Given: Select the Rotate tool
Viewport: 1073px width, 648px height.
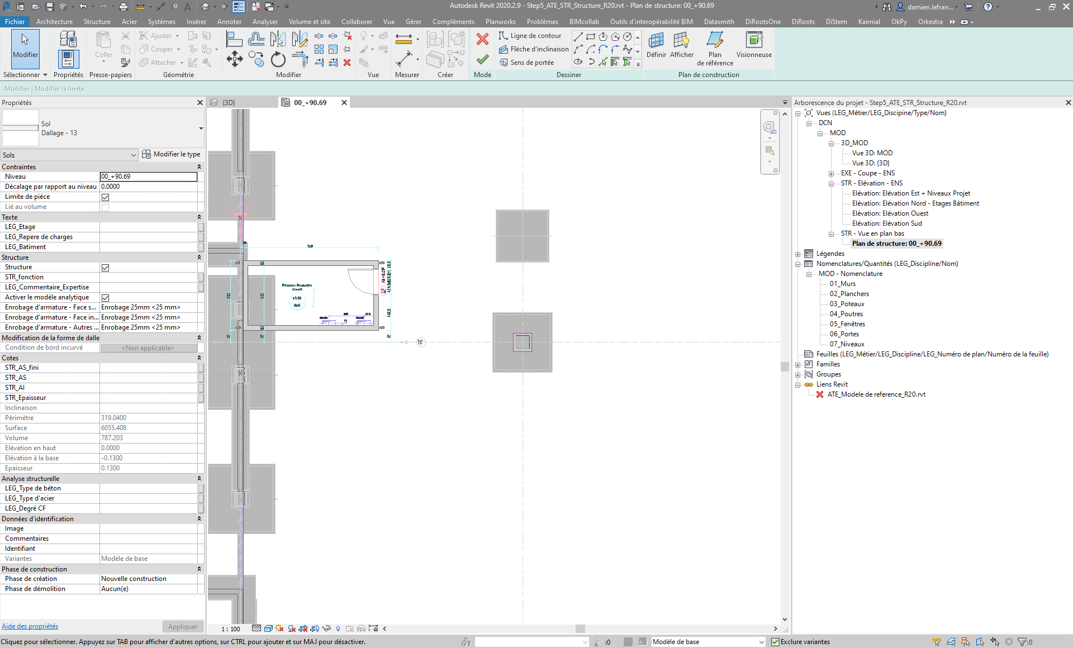Looking at the screenshot, I should (278, 59).
